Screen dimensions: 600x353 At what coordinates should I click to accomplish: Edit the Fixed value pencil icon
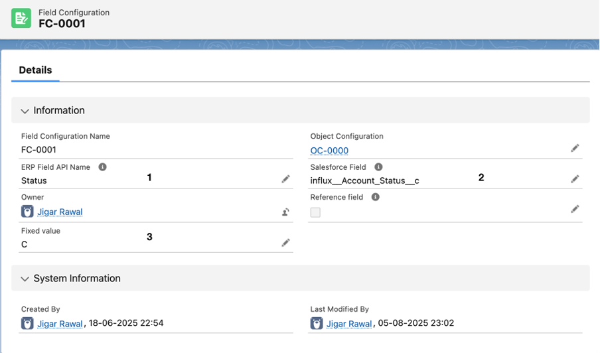(285, 242)
